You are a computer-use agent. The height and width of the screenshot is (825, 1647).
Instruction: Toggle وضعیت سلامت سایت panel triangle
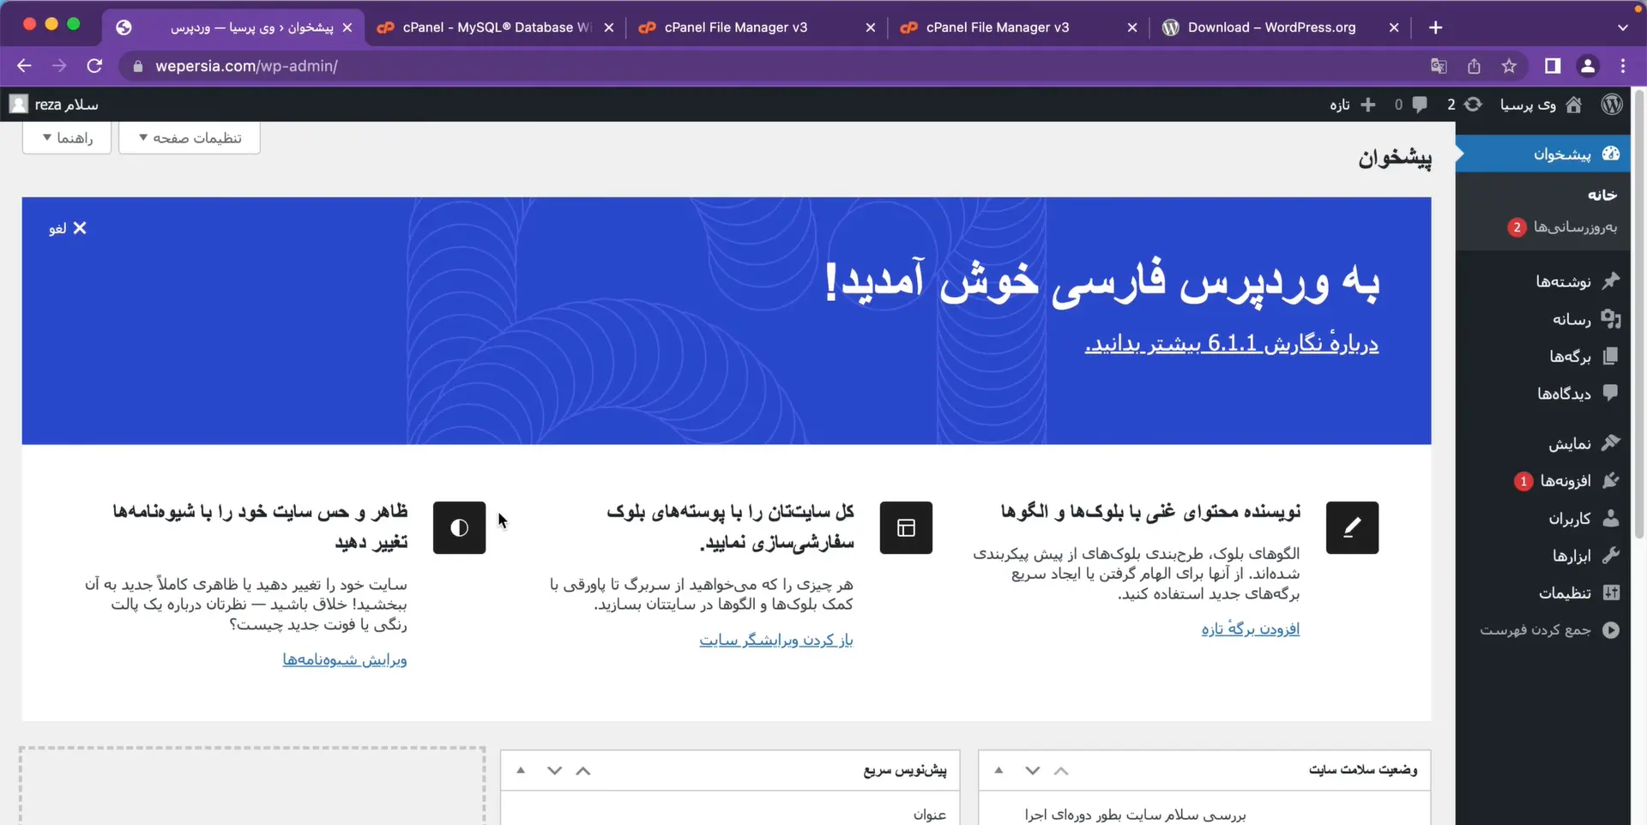click(998, 770)
